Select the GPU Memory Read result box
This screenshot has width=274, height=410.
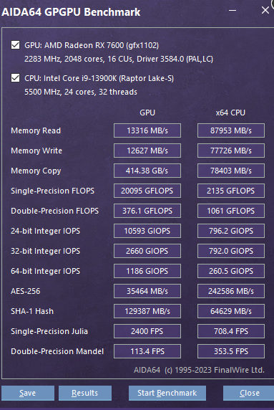coord(147,130)
